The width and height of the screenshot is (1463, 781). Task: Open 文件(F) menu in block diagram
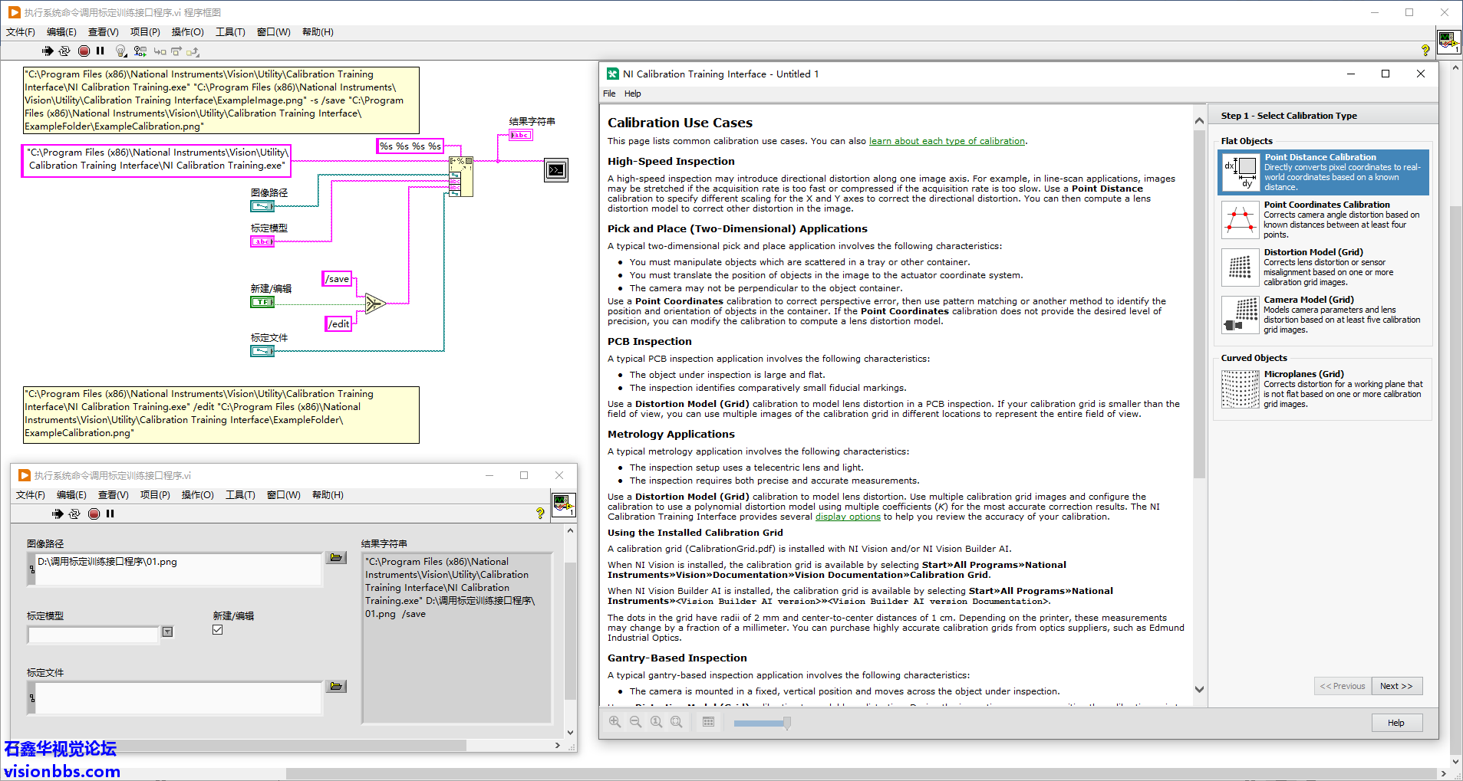click(x=21, y=32)
